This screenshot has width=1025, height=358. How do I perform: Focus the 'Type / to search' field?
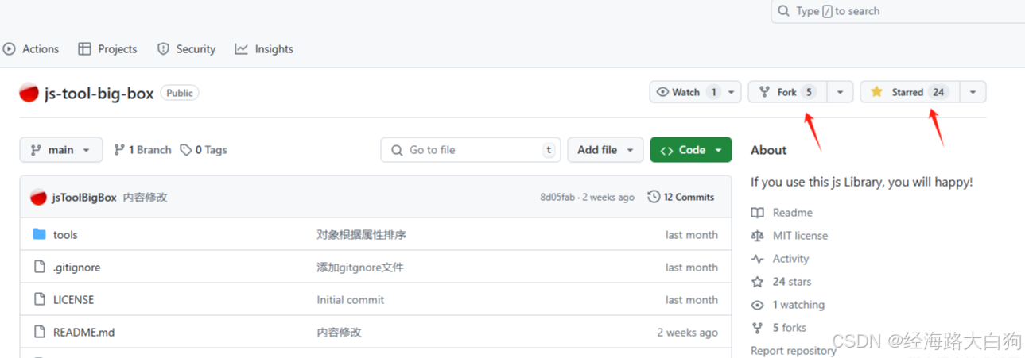pos(898,11)
